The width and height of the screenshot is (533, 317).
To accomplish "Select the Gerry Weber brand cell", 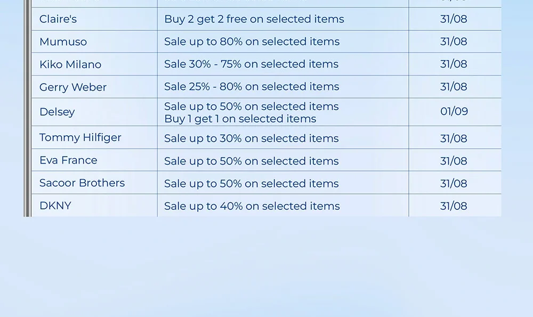I will pyautogui.click(x=73, y=87).
